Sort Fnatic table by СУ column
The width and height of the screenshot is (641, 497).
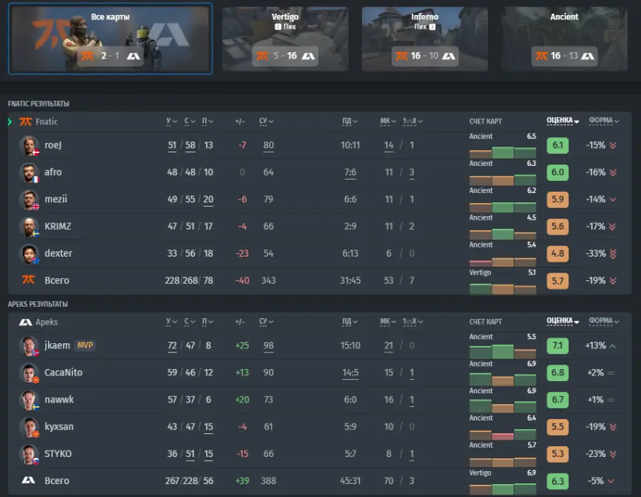click(266, 121)
